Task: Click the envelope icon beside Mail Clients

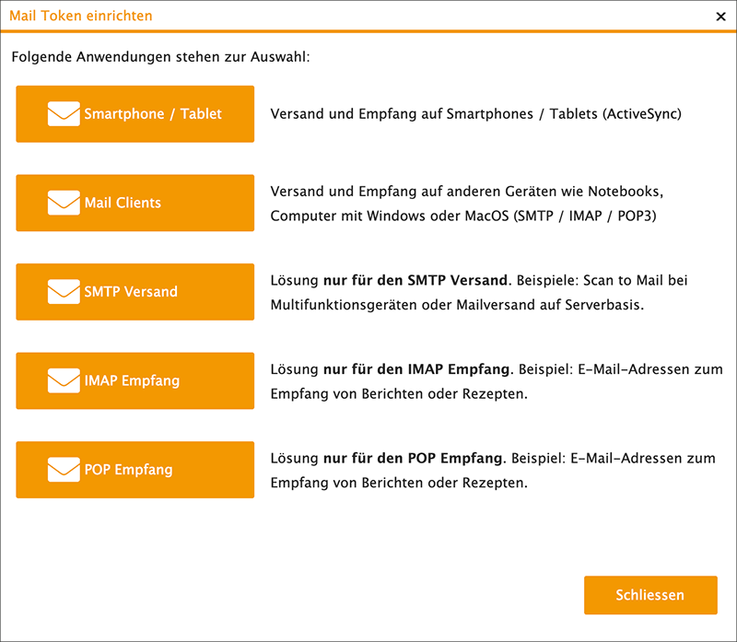Action: click(64, 203)
